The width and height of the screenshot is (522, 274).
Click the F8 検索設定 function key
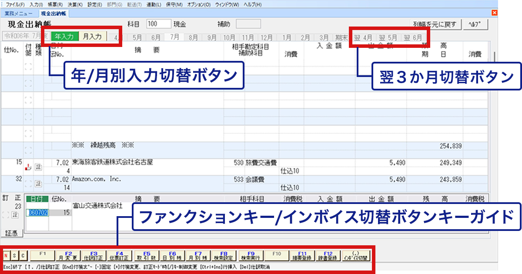[224, 254]
